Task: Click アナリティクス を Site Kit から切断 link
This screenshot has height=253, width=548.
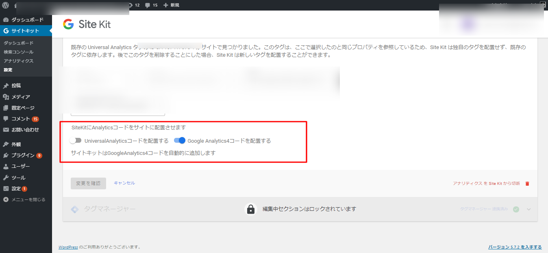Action: click(x=486, y=183)
